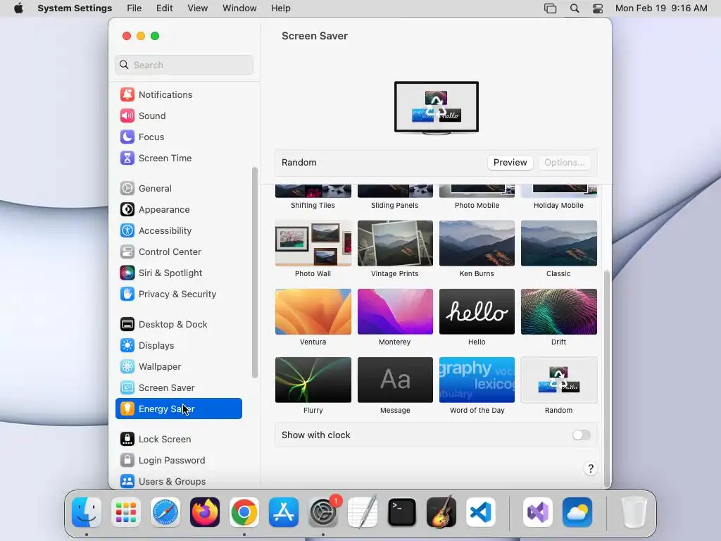Viewport: 721px width, 541px height.
Task: Open purple Visual Studio icon in Dock
Action: tap(538, 513)
